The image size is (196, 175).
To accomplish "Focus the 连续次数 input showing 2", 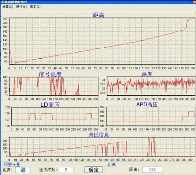I will coord(66,170).
